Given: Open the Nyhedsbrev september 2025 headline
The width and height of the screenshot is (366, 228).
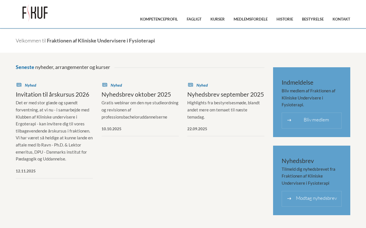Looking at the screenshot, I should (225, 94).
